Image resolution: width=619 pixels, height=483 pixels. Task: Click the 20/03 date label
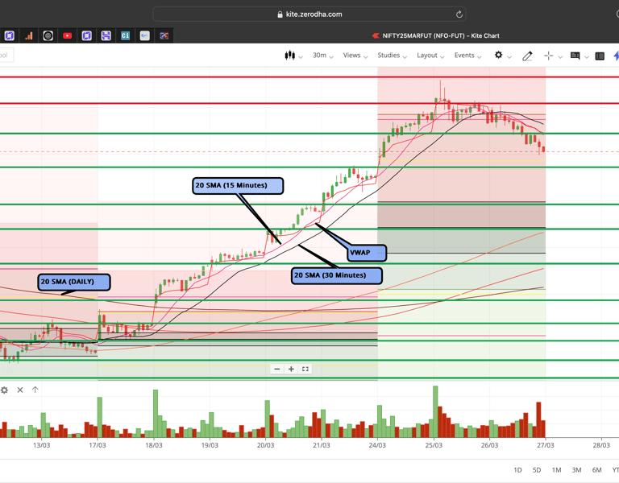coord(265,445)
